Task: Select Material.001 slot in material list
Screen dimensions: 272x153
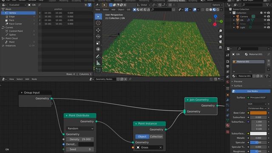Action: [x=248, y=62]
